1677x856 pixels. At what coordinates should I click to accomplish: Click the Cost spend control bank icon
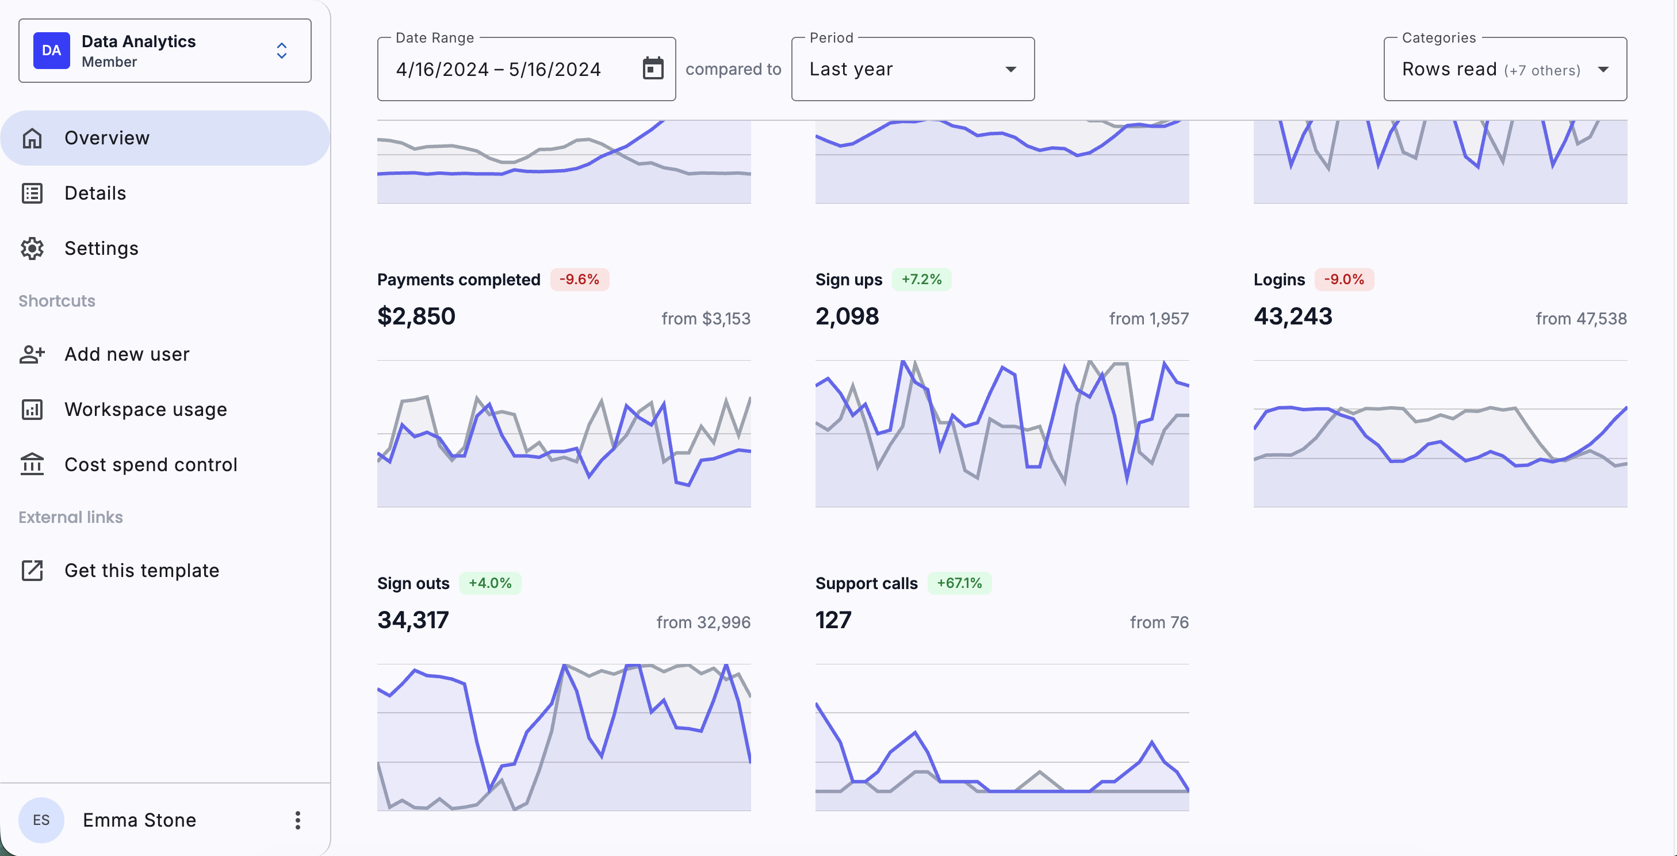[32, 465]
